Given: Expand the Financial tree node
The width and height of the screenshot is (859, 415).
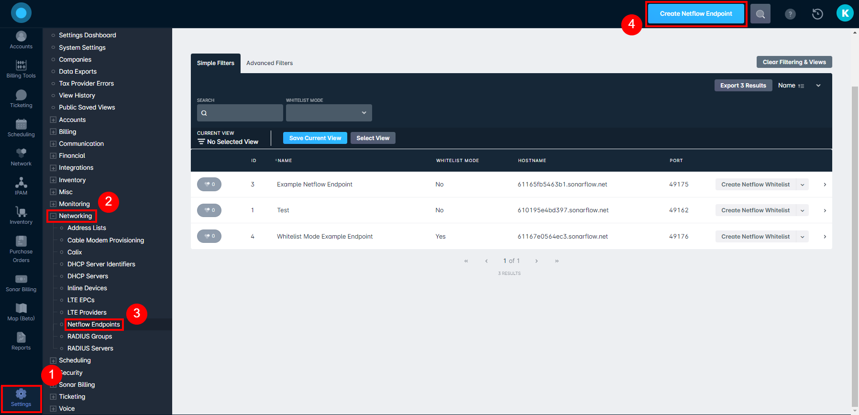Looking at the screenshot, I should 53,156.
